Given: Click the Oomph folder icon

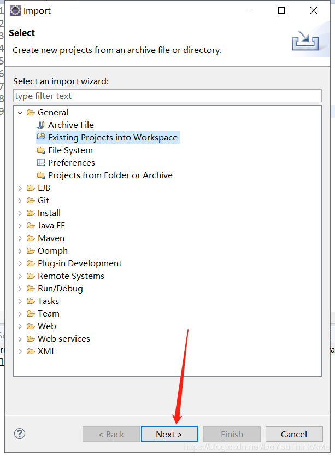Looking at the screenshot, I should pyautogui.click(x=31, y=251).
